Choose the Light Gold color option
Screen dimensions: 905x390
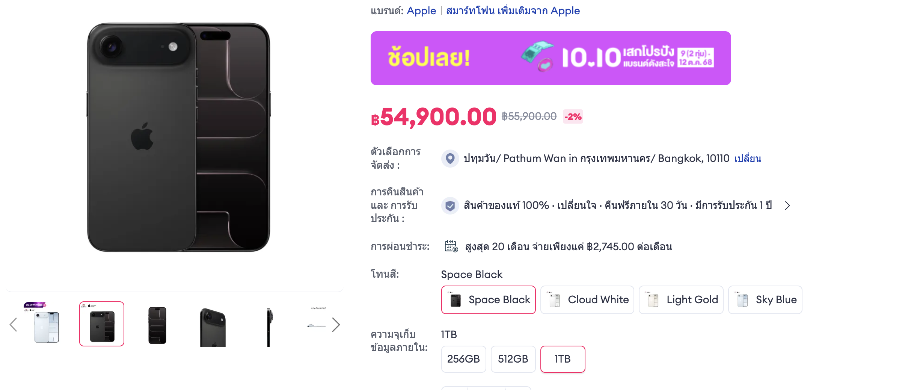point(681,300)
